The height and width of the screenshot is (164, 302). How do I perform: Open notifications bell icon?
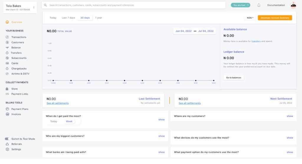tap(259, 5)
